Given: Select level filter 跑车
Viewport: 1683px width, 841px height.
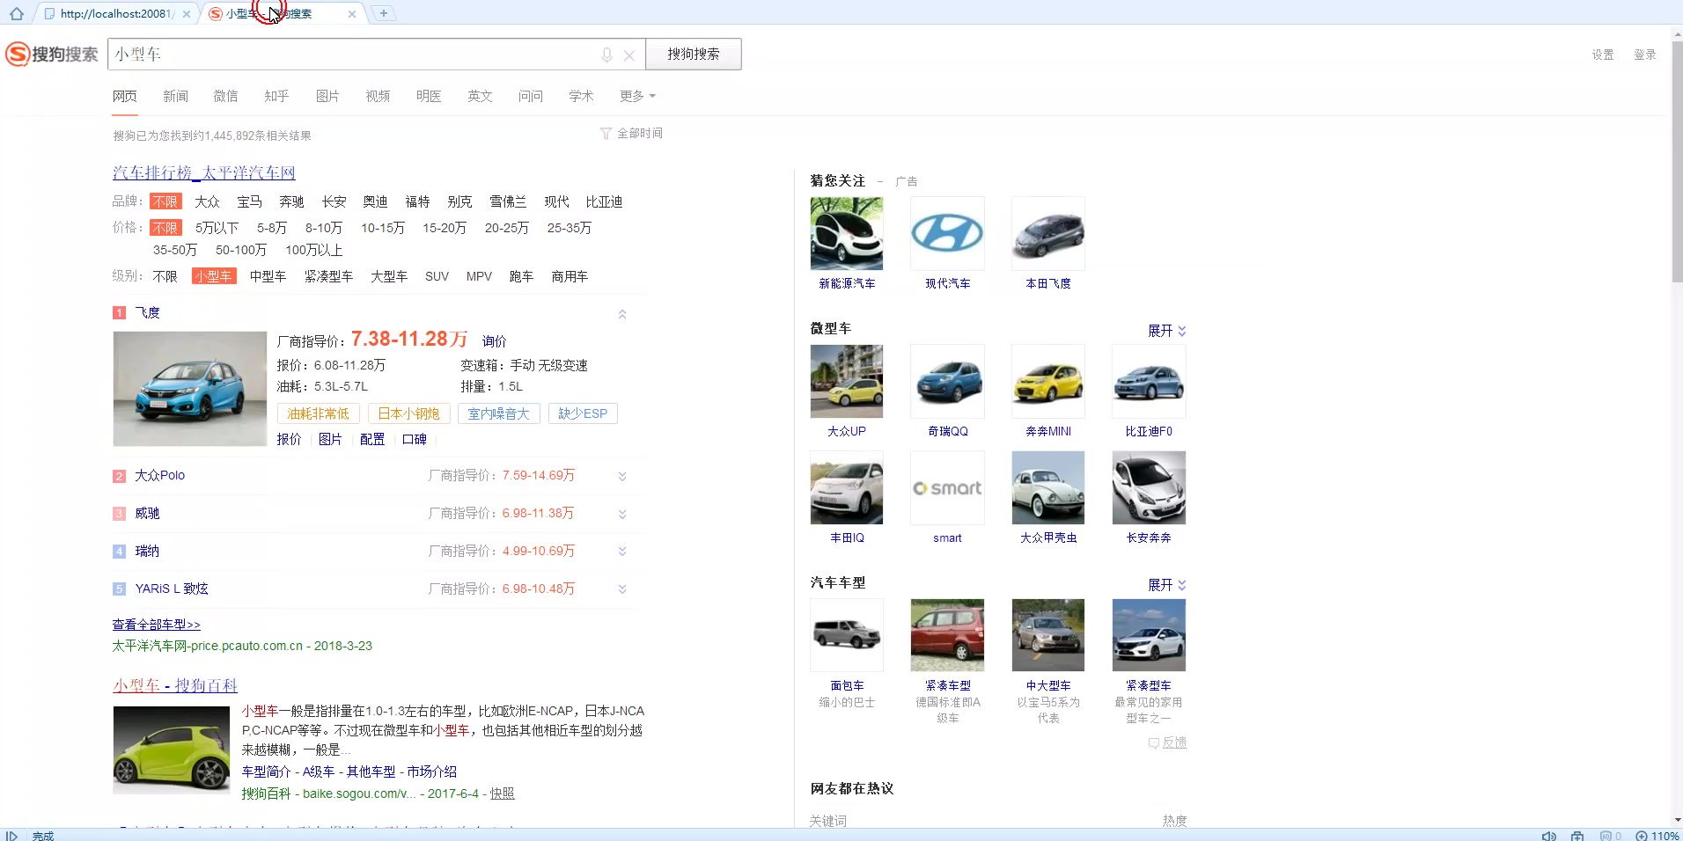Looking at the screenshot, I should click(x=521, y=276).
